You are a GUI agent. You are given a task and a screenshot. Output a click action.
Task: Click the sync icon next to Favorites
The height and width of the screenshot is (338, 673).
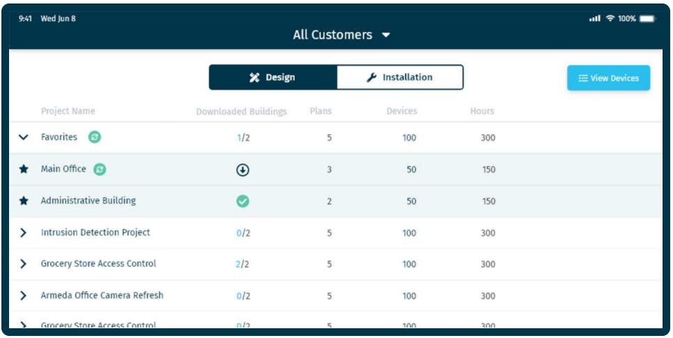[95, 137]
